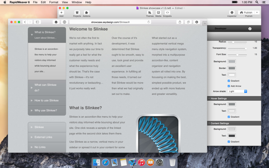
Task: Open the Edit menu
Action: click(x=43, y=2)
